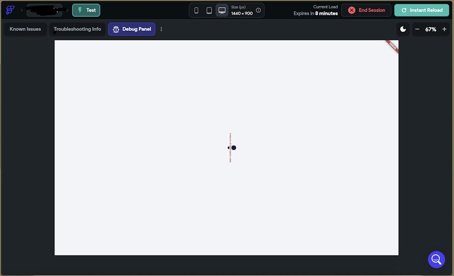Zoom out with the minus icon

[x=417, y=29]
